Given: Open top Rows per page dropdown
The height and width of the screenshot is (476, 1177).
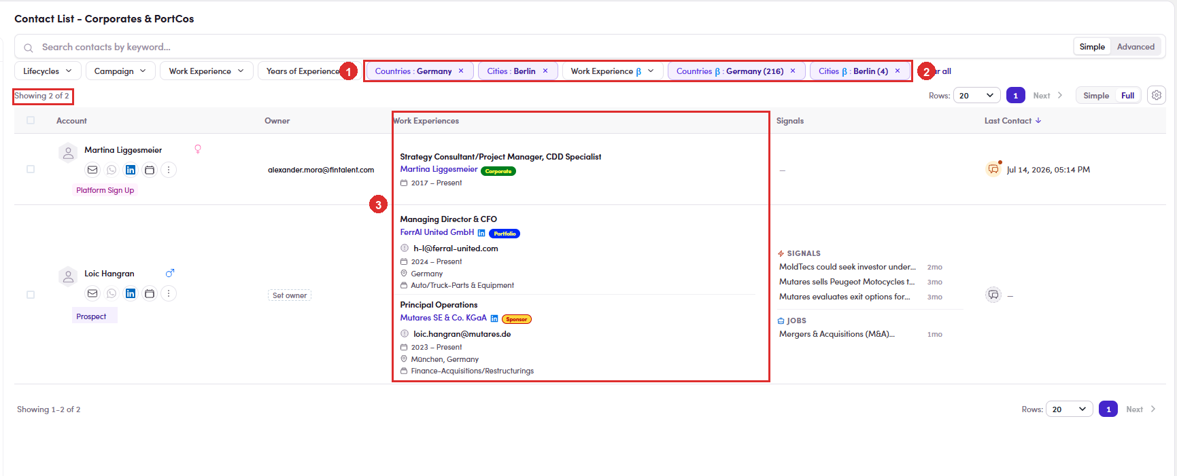Looking at the screenshot, I should click(976, 96).
